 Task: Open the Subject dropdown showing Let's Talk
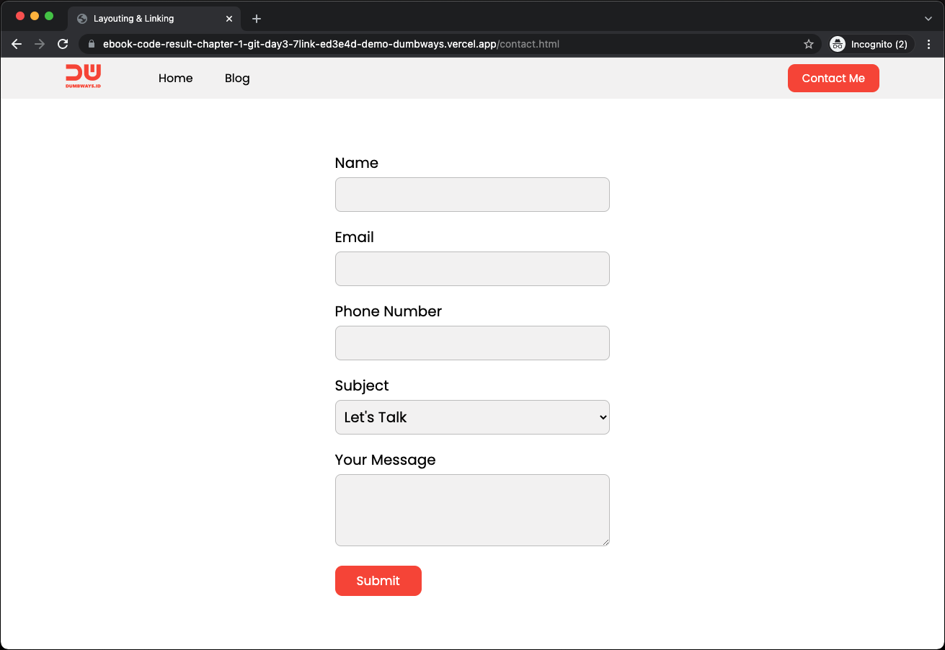472,417
